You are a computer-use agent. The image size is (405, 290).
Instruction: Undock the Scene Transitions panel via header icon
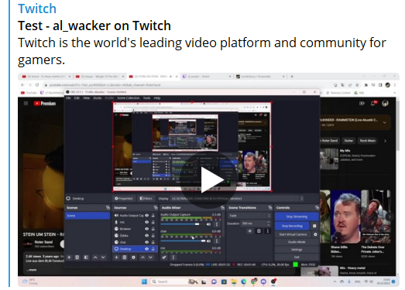click(270, 208)
